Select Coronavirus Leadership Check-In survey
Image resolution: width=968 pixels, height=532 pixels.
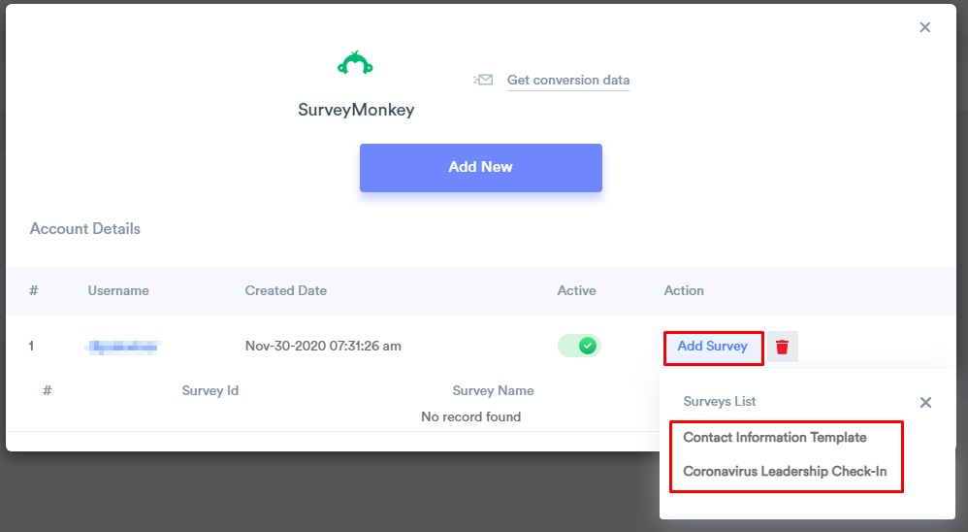(785, 472)
